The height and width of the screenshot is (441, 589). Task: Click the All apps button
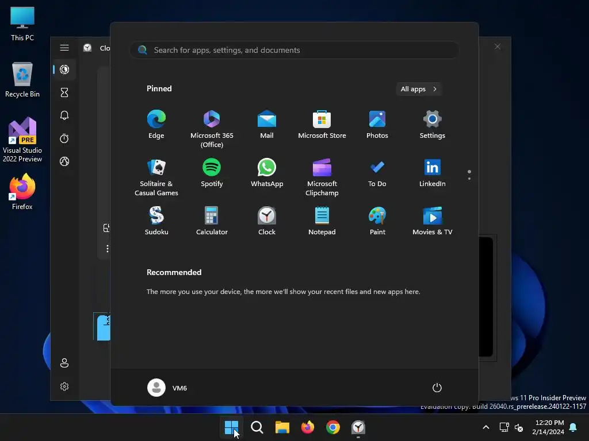pos(419,89)
